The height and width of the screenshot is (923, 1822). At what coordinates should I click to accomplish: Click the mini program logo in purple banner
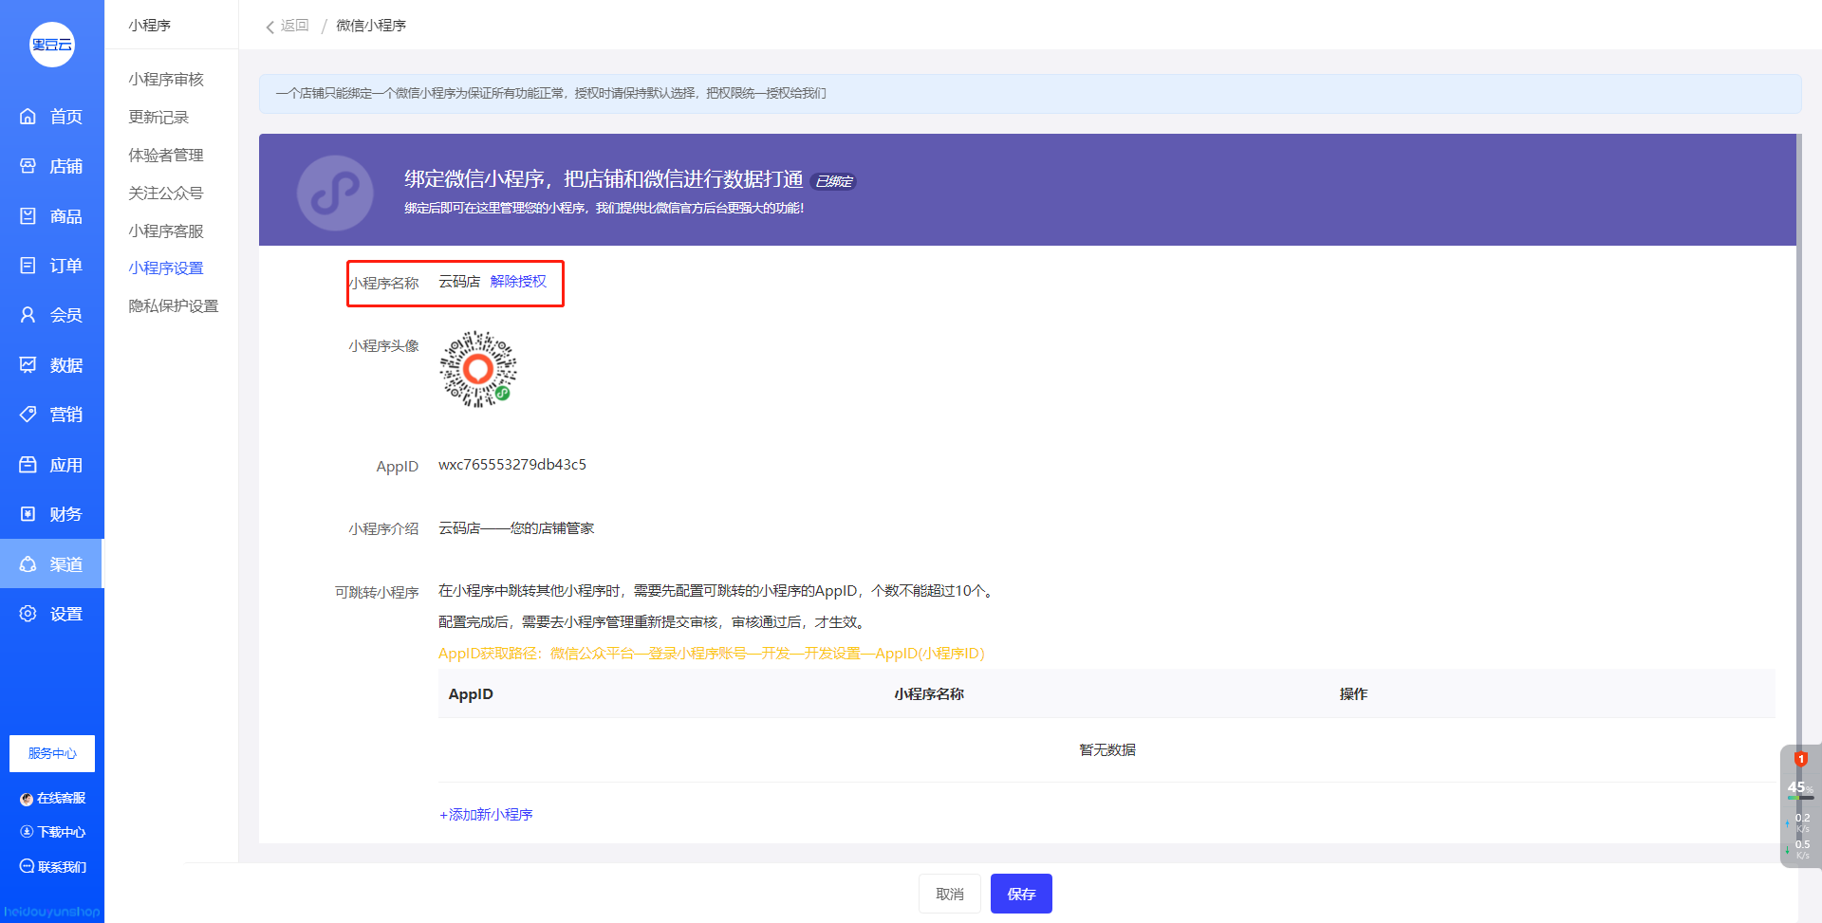(x=335, y=193)
